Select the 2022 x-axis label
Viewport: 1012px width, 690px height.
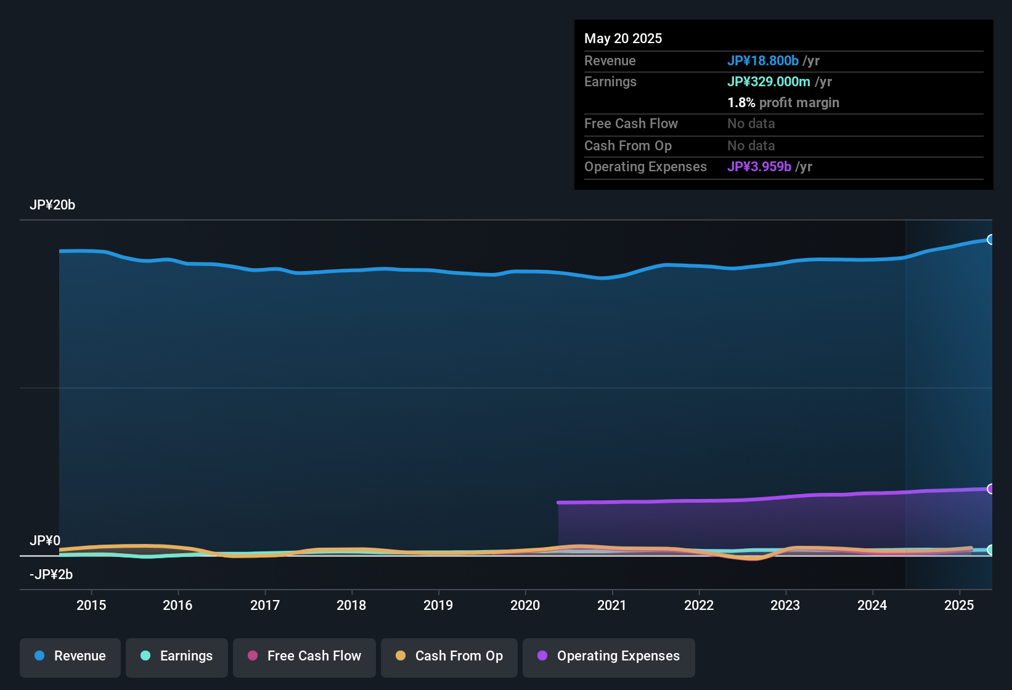click(699, 605)
